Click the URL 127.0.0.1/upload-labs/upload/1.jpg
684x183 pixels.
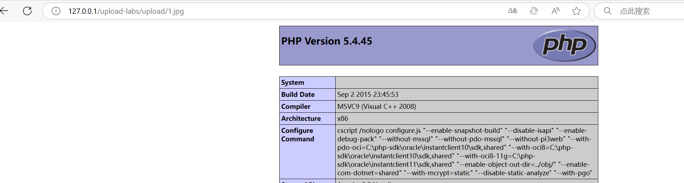[126, 11]
